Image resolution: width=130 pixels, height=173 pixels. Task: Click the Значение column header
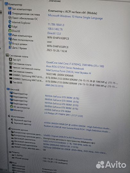coord(55,1)
